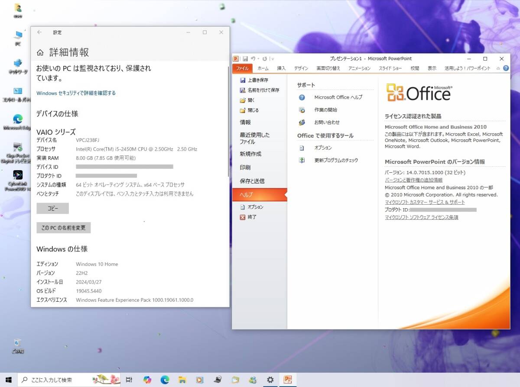The image size is (520, 387).
Task: Click the コピー button under device specs
Action: pos(52,208)
